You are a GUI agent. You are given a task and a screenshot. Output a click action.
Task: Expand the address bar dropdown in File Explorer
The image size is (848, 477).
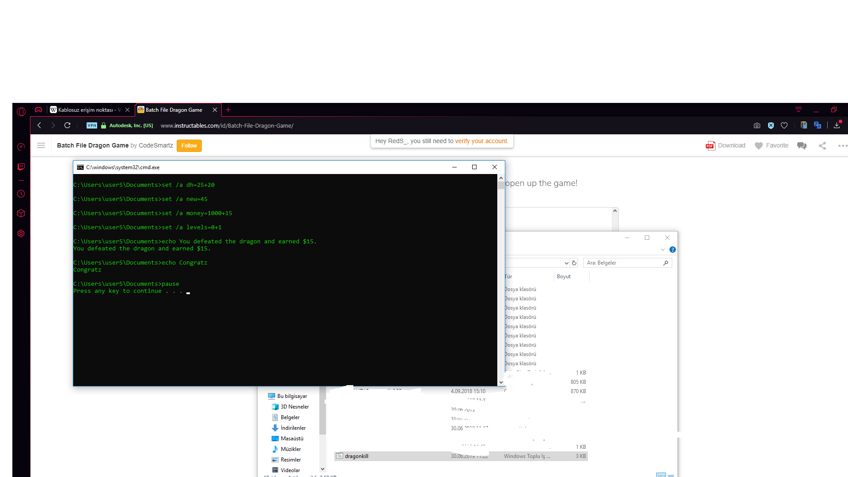(x=567, y=263)
